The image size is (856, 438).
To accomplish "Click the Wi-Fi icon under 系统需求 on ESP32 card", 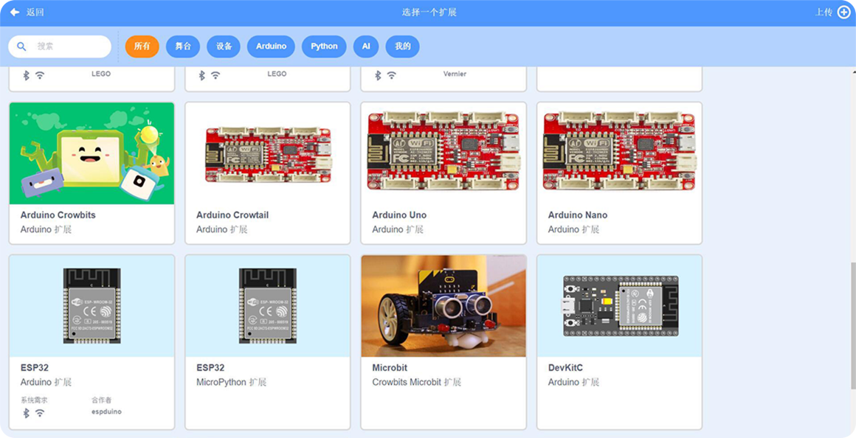I will pos(40,413).
